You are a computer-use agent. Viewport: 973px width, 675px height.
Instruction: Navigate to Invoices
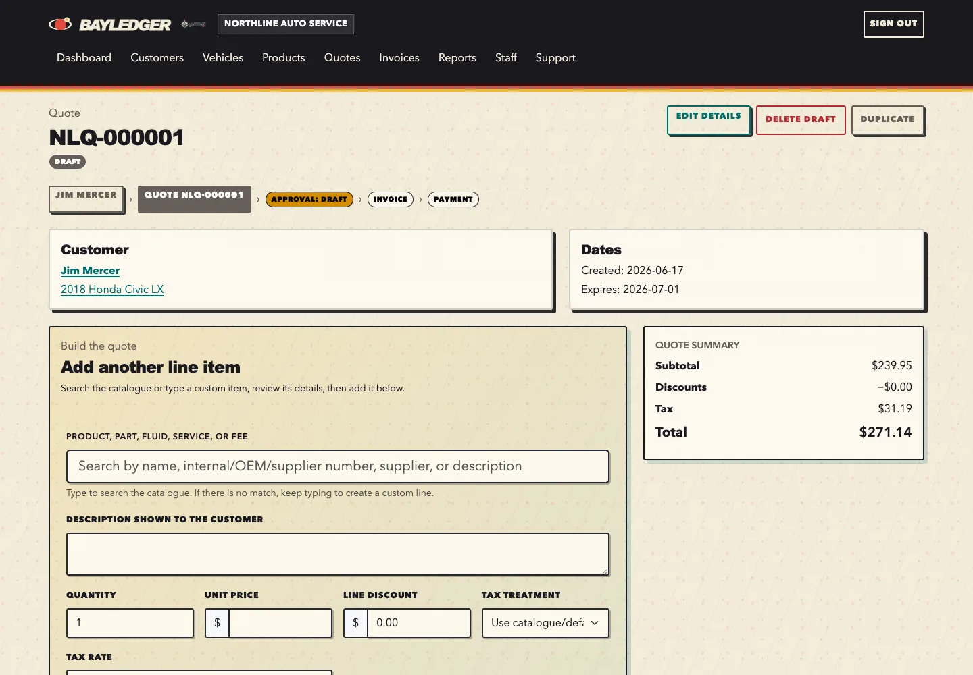tap(399, 58)
